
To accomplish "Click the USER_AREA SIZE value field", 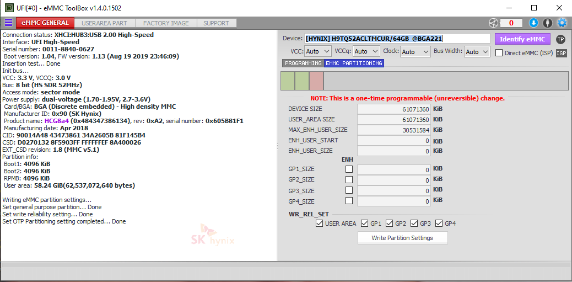I will pyautogui.click(x=394, y=119).
